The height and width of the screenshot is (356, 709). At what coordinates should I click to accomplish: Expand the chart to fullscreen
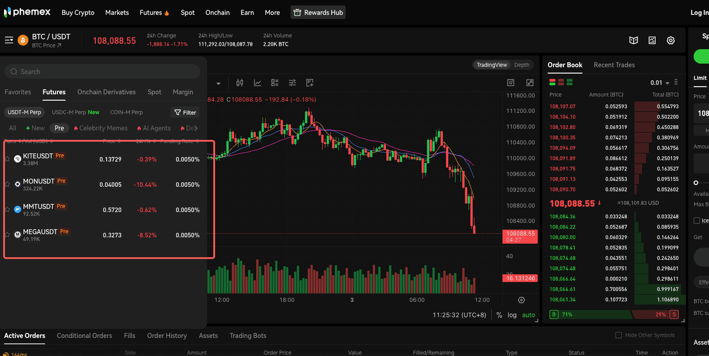[x=530, y=83]
